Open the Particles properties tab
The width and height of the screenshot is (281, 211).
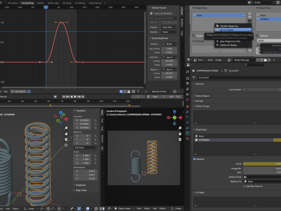[x=187, y=117]
